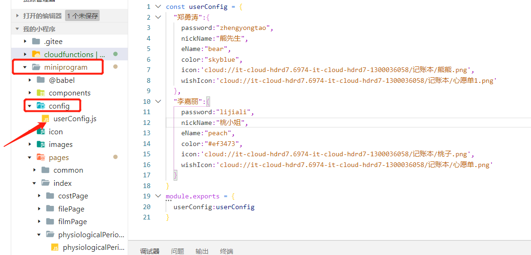Click line number 18 in gutter

[146, 186]
